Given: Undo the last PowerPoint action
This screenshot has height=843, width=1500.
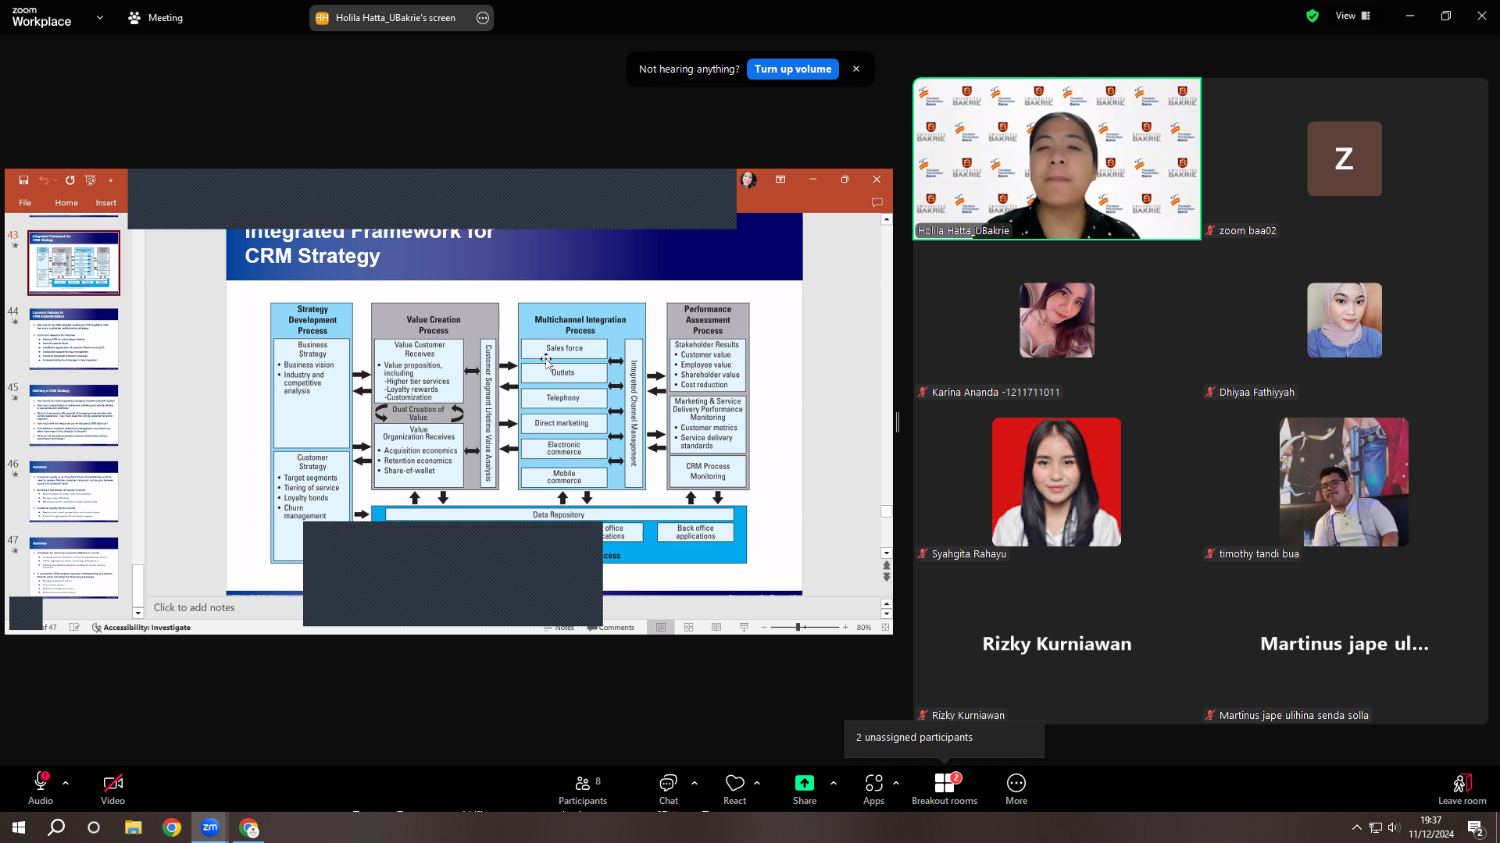Looking at the screenshot, I should [x=44, y=180].
